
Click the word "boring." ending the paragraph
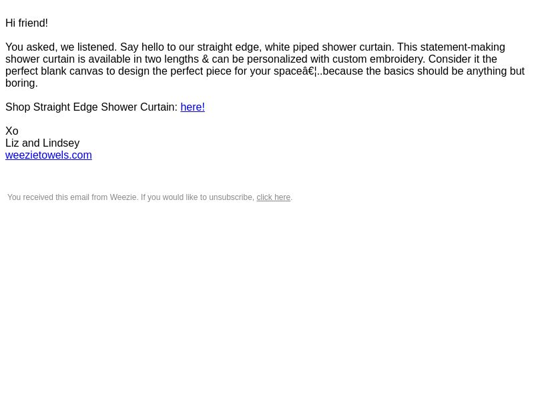(x=21, y=83)
